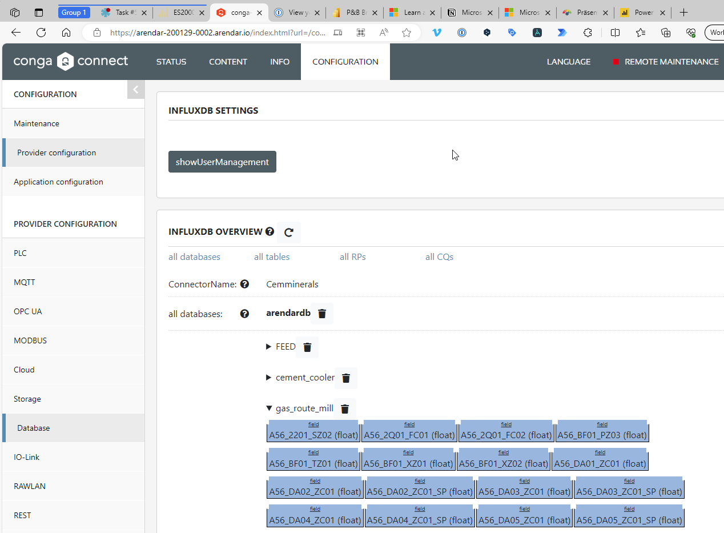Click the trash icon beside cement_cooler
The height and width of the screenshot is (533, 724).
(x=346, y=378)
